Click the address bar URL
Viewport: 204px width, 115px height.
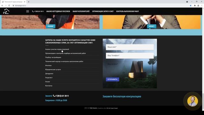(20, 6)
